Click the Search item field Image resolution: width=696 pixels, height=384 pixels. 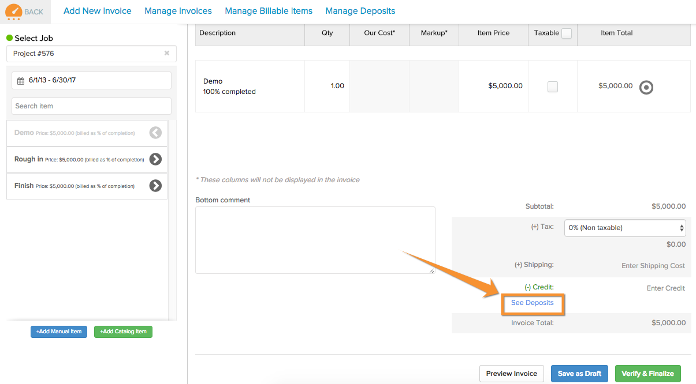click(91, 106)
